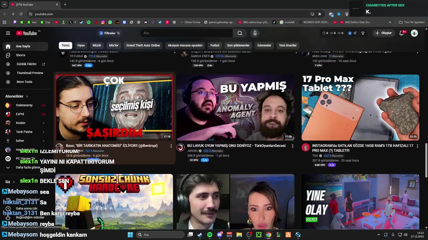Select the Futbol filter chip
This screenshot has width=428, height=240.
(215, 45)
